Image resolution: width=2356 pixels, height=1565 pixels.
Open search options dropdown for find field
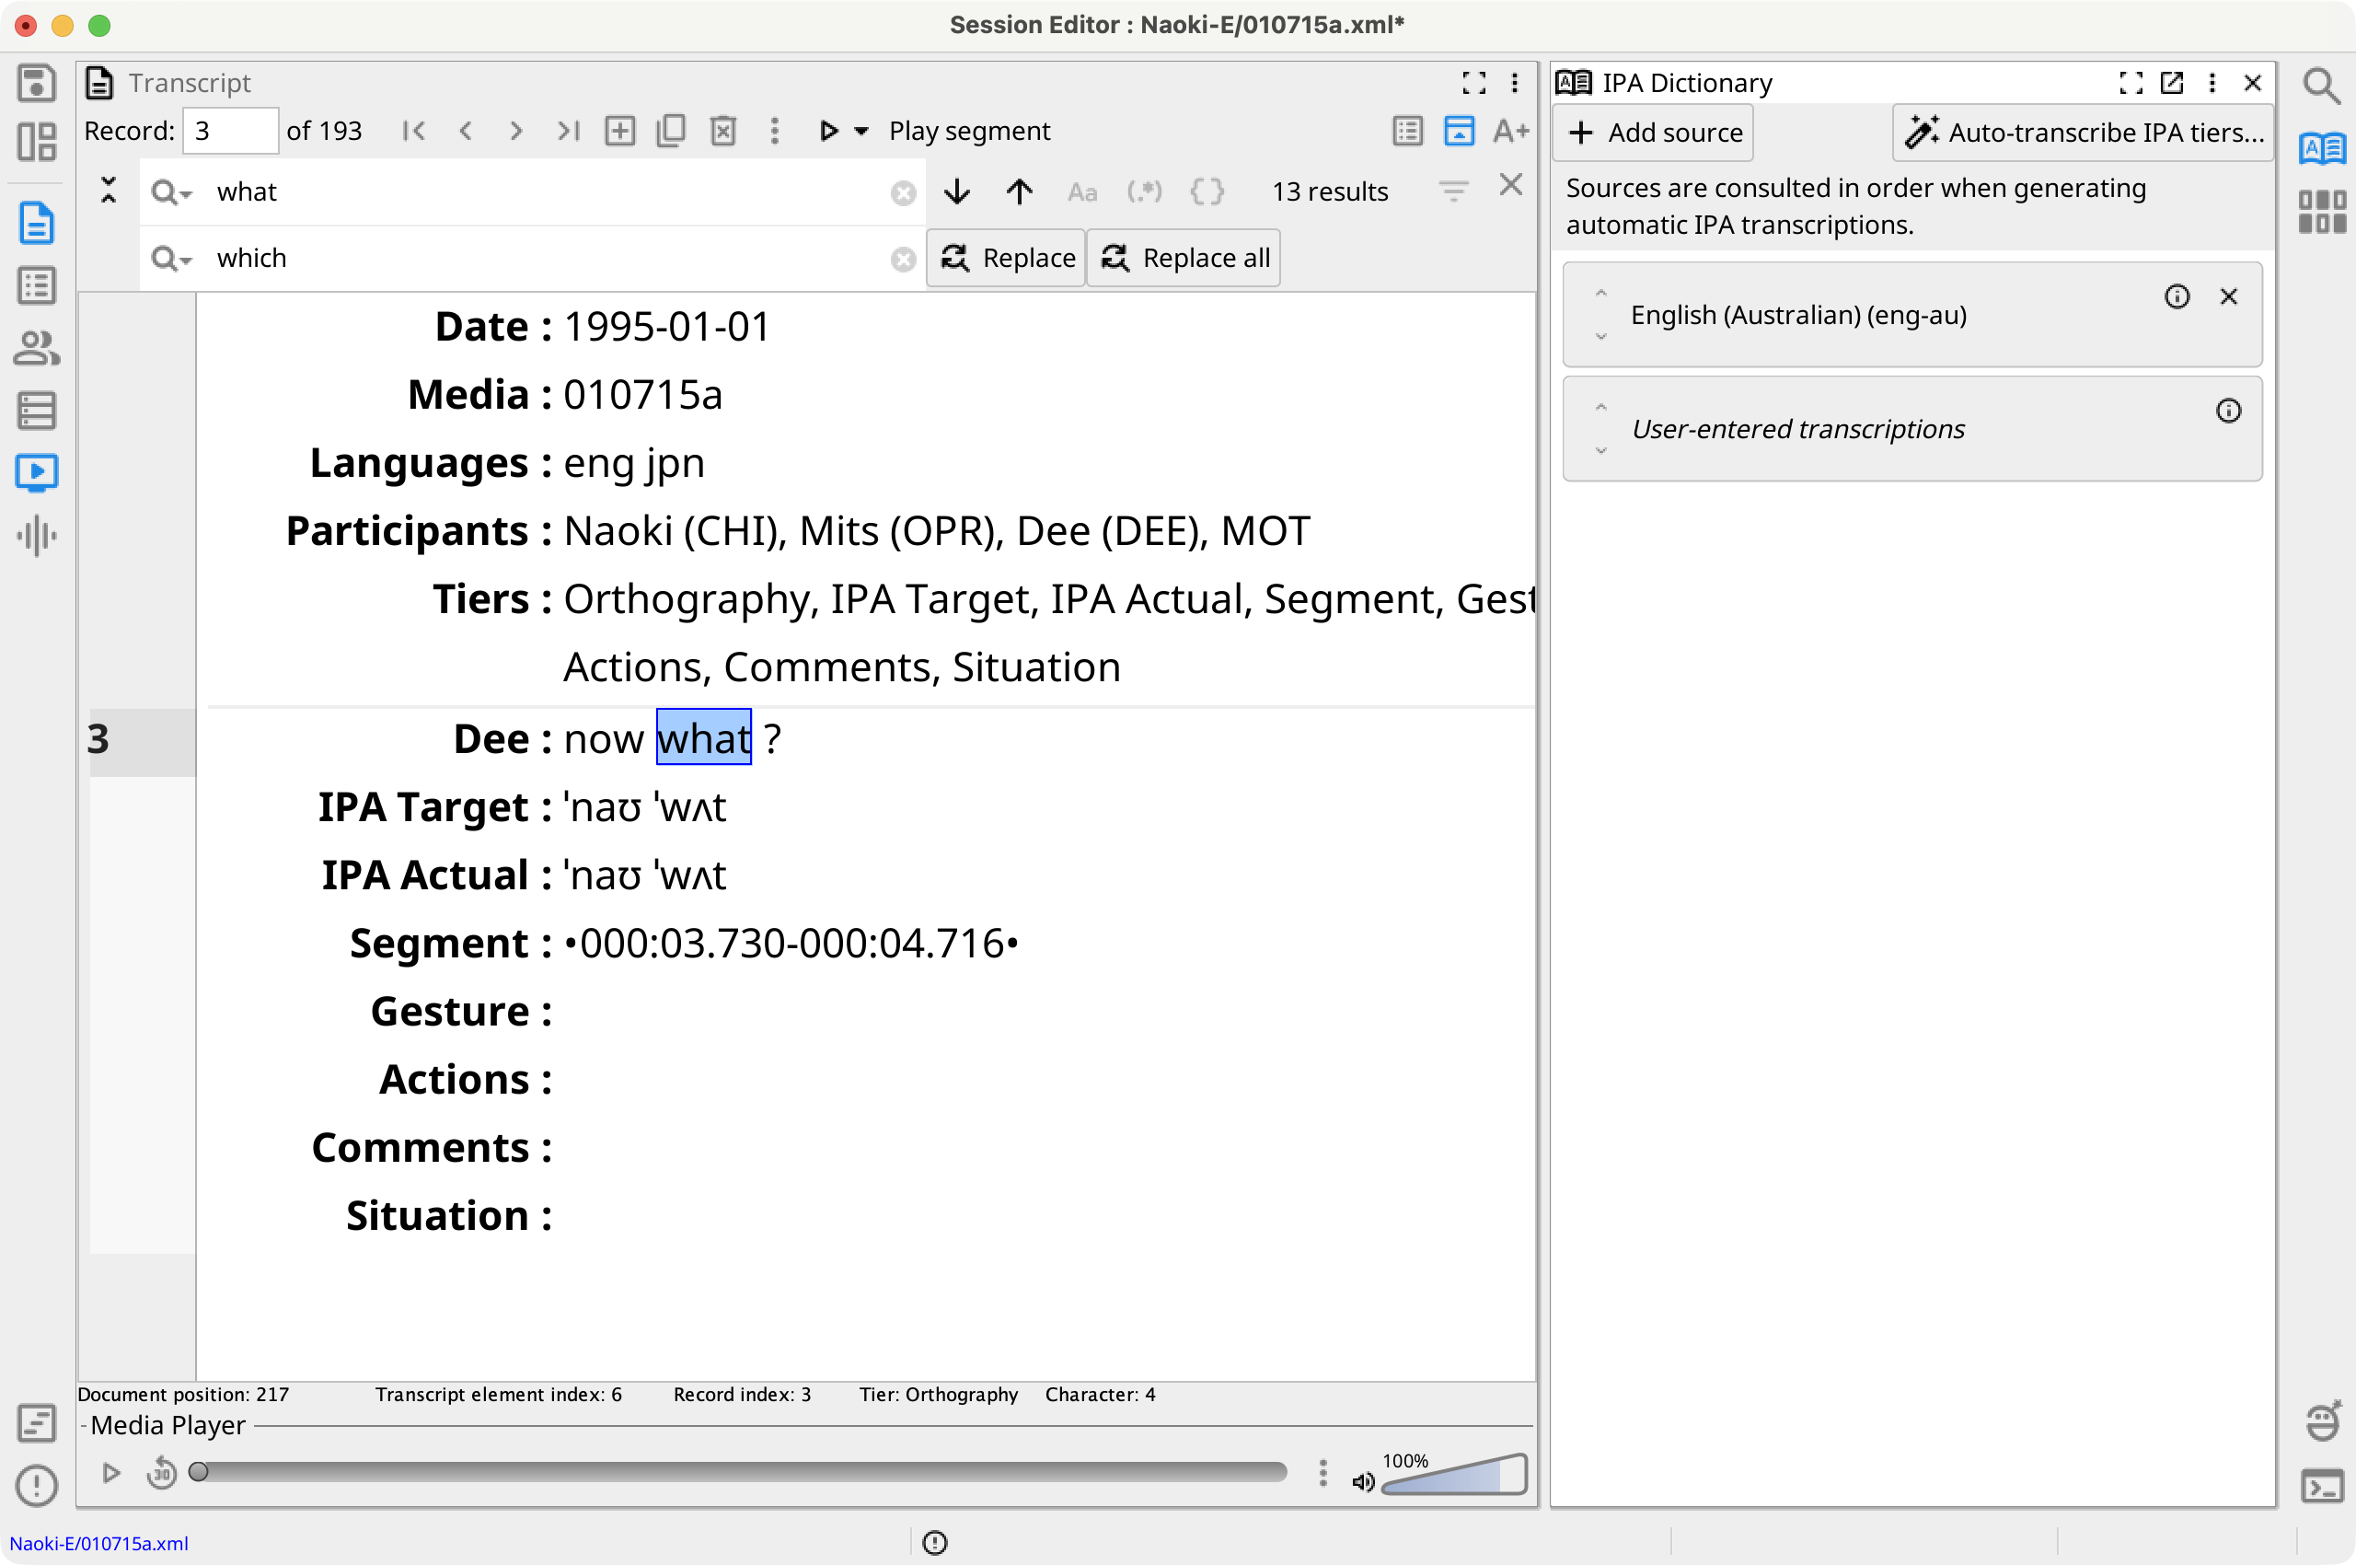(171, 191)
